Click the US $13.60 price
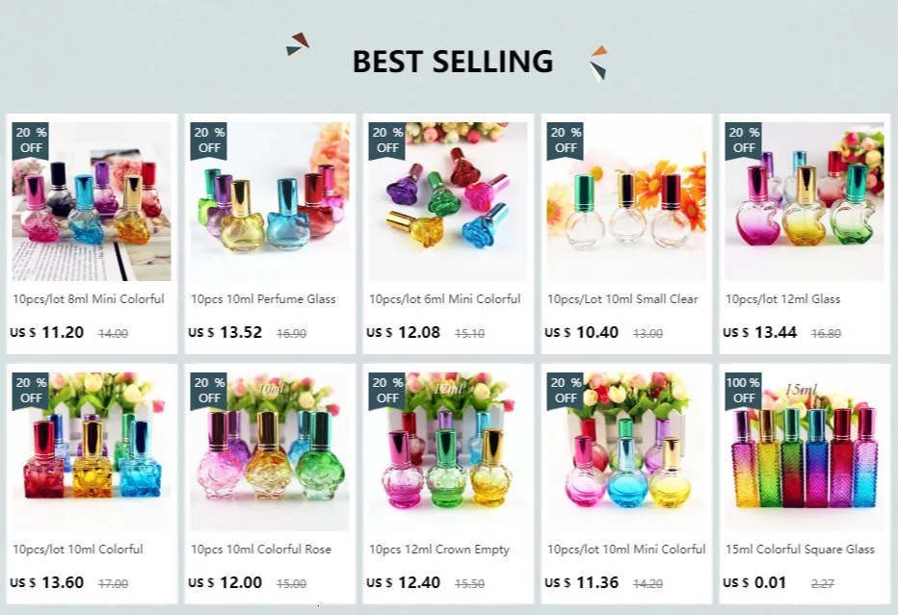The image size is (898, 615). (47, 582)
